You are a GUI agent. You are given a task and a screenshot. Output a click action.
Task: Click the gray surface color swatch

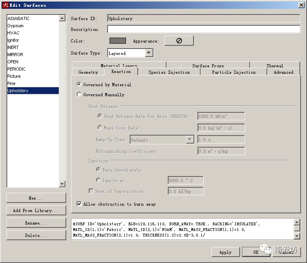(118, 41)
